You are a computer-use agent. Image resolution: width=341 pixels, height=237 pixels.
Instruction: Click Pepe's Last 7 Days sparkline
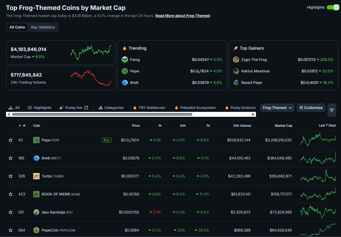[x=318, y=140]
